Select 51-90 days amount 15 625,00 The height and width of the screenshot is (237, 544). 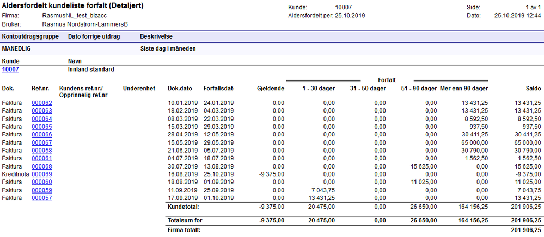pyautogui.click(x=424, y=166)
